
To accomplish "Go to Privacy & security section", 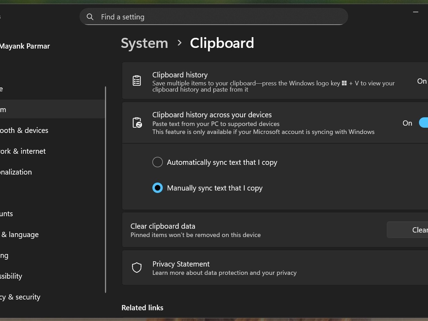I will (20, 297).
